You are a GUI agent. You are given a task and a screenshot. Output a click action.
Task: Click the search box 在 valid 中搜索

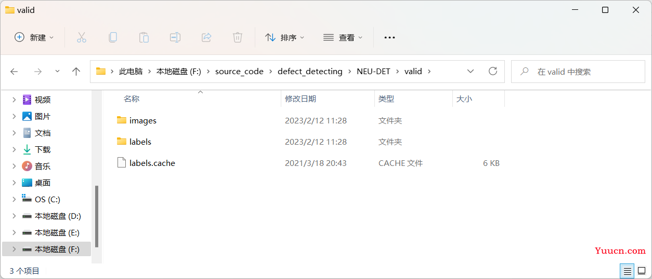tap(578, 72)
